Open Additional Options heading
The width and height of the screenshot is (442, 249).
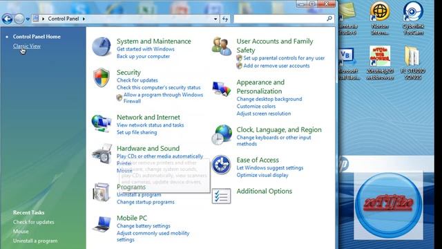264,191
